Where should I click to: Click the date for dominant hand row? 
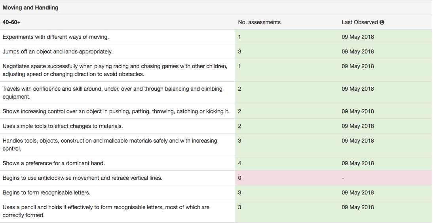[358, 163]
